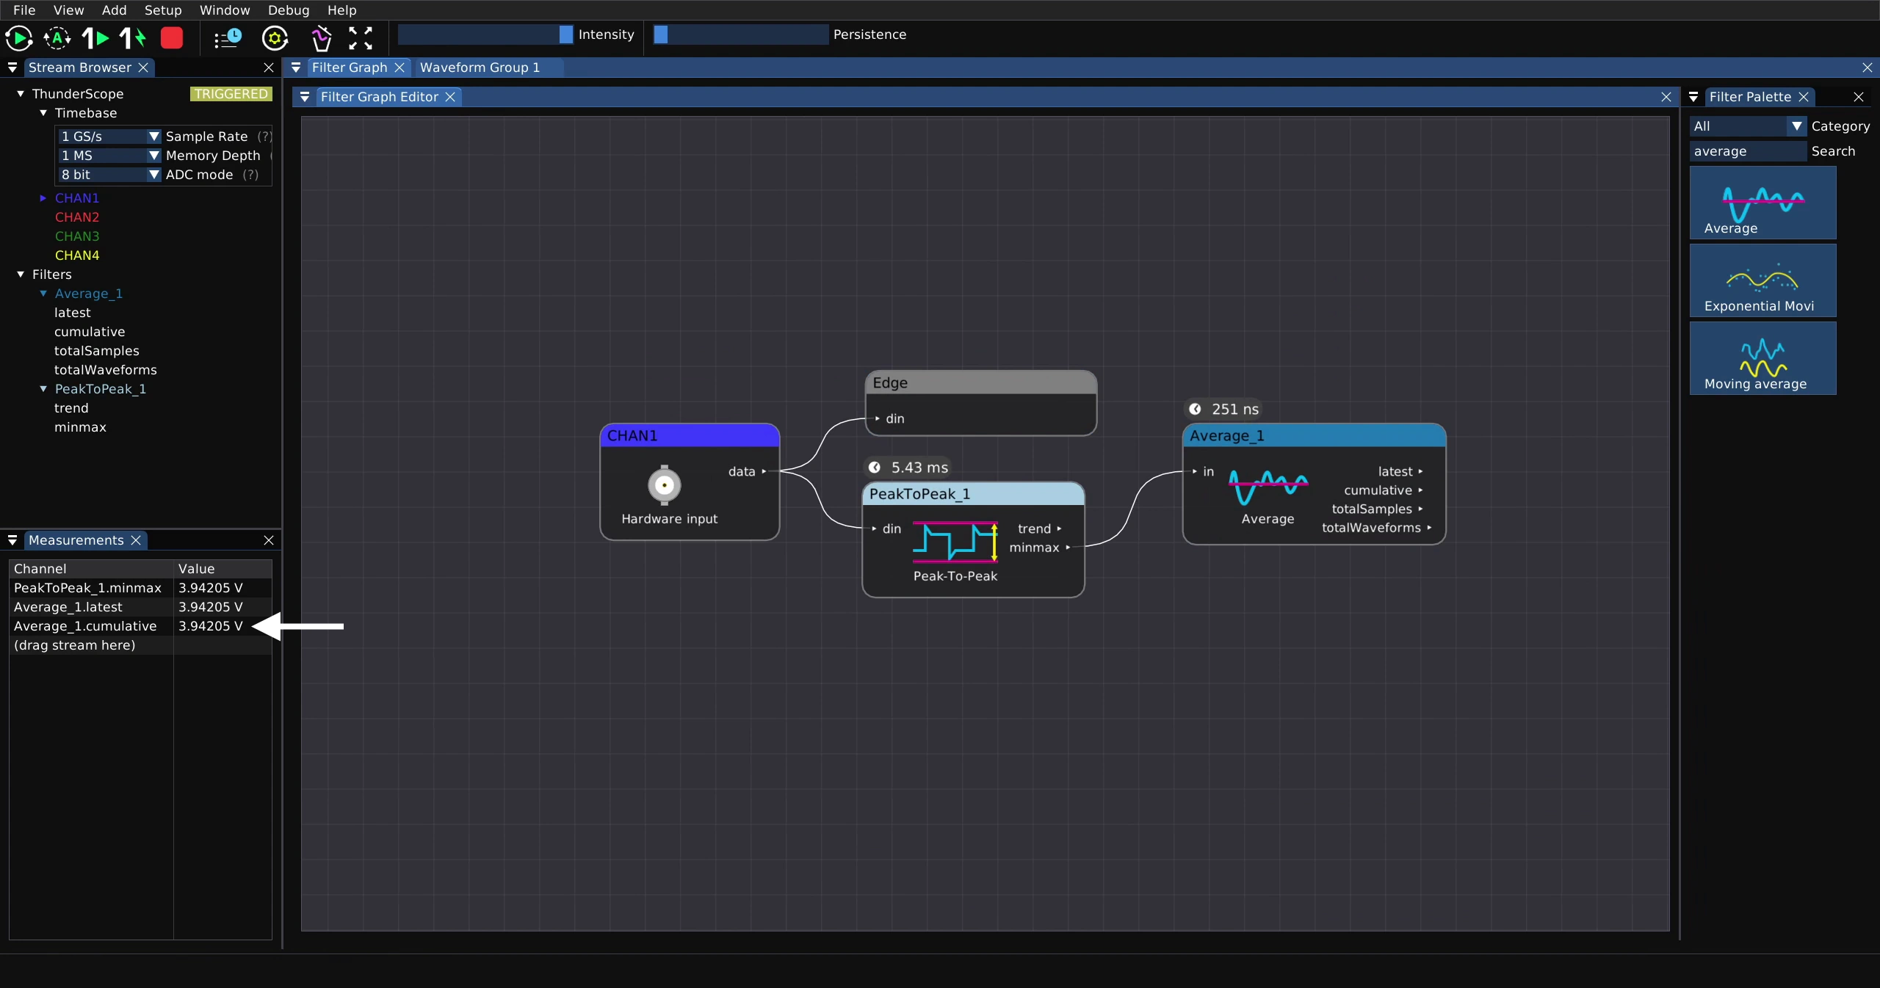Toggle fullscreen with the arrows icon
The height and width of the screenshot is (988, 1880).
(361, 38)
